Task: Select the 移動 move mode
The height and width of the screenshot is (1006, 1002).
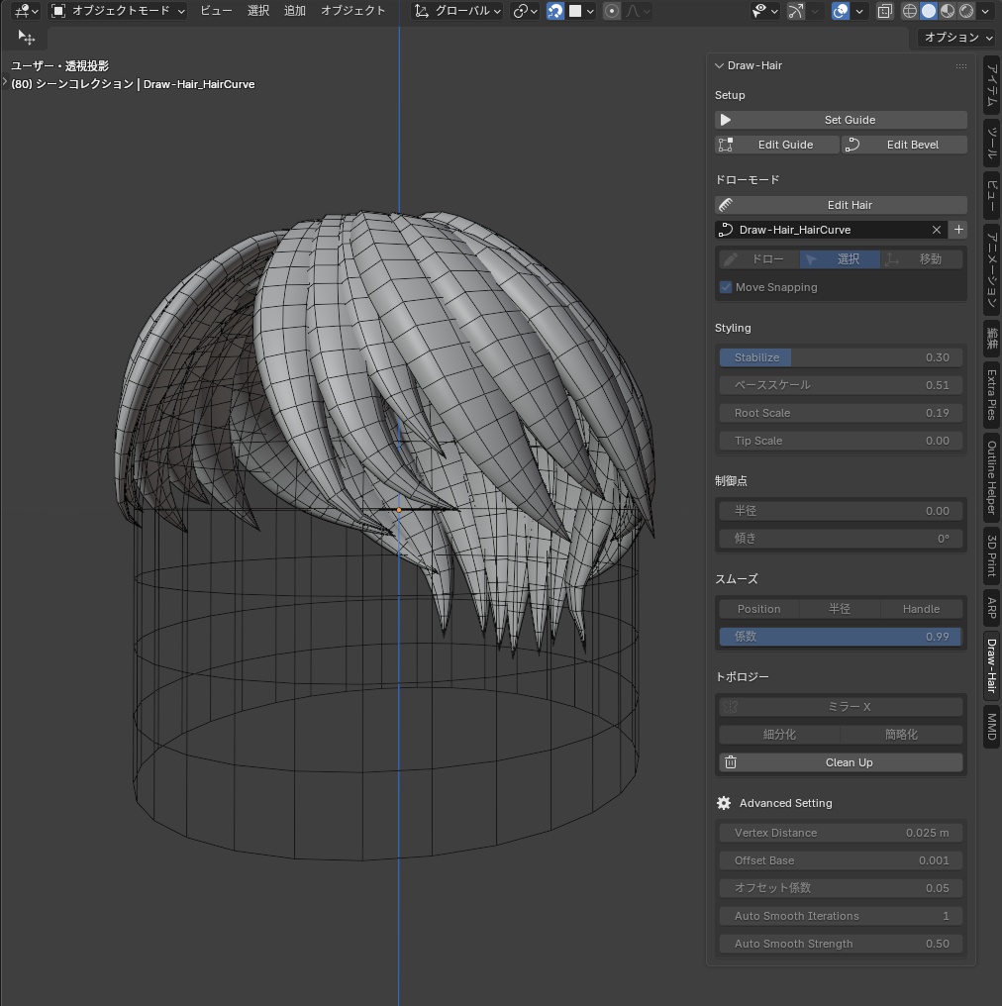Action: 922,259
